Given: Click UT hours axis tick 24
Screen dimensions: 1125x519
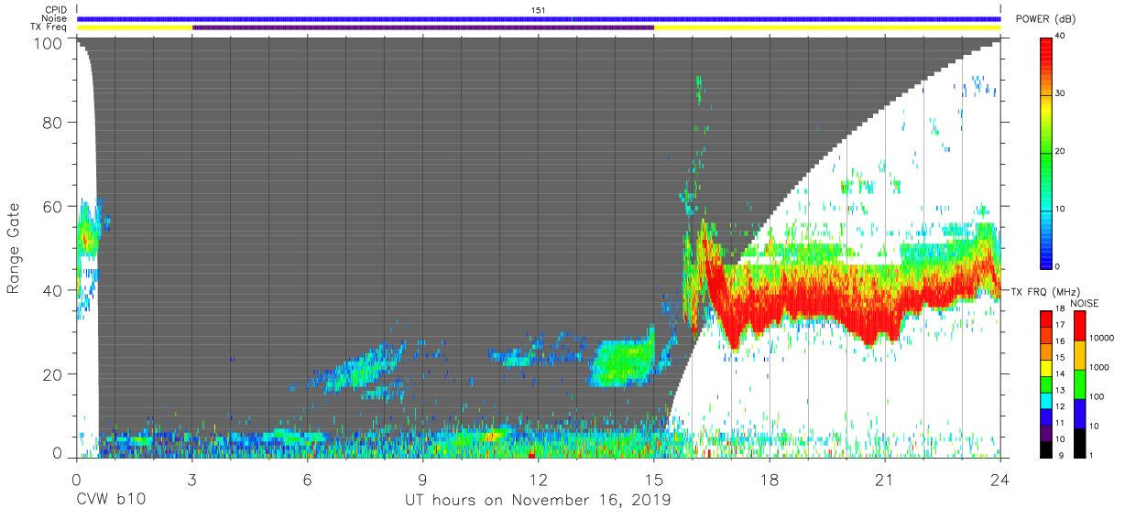Looking at the screenshot, I should [1000, 480].
